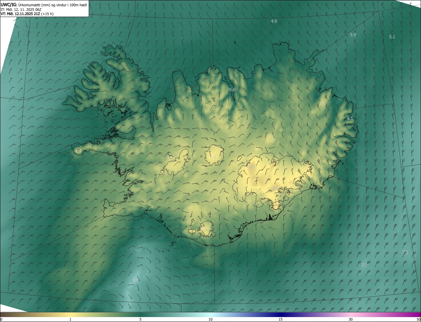Click the bold VT valid time text

[20, 14]
